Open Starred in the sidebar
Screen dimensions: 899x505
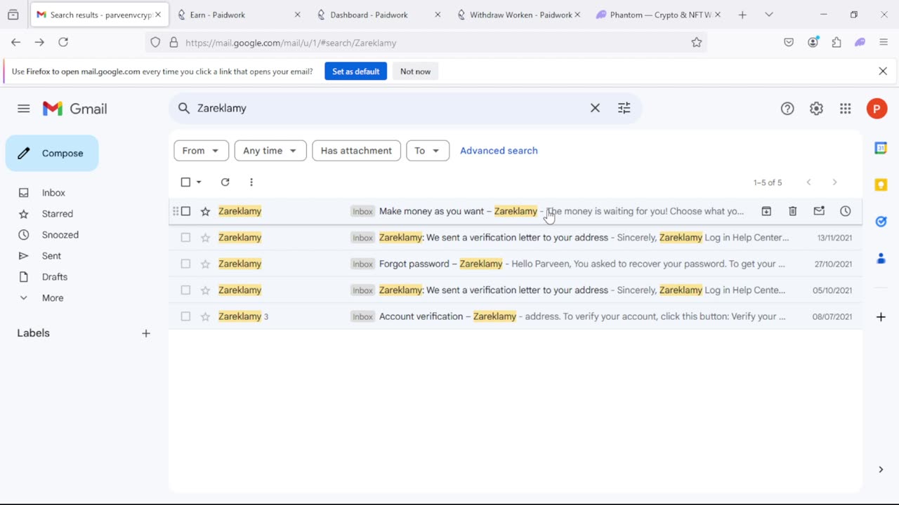[57, 214]
